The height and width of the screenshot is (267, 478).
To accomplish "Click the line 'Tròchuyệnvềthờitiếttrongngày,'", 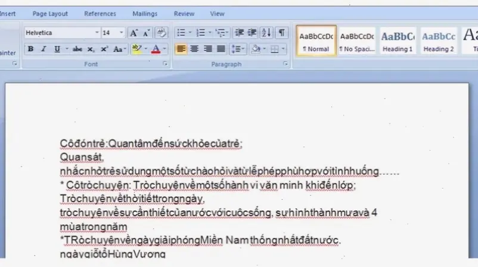I will coord(132,199).
